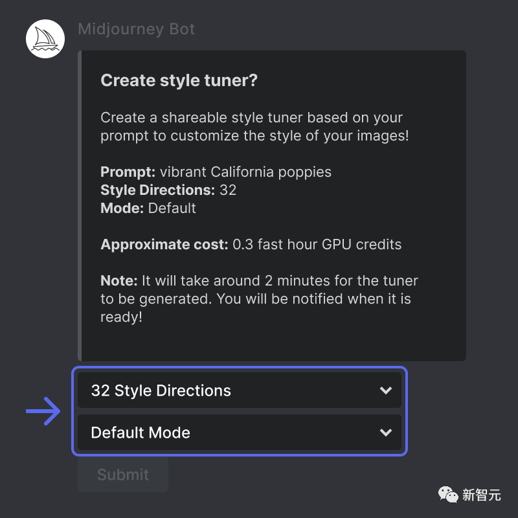Screen dimensions: 518x518
Task: Click the blue arrow pointing at dropdowns
Action: coord(43,411)
